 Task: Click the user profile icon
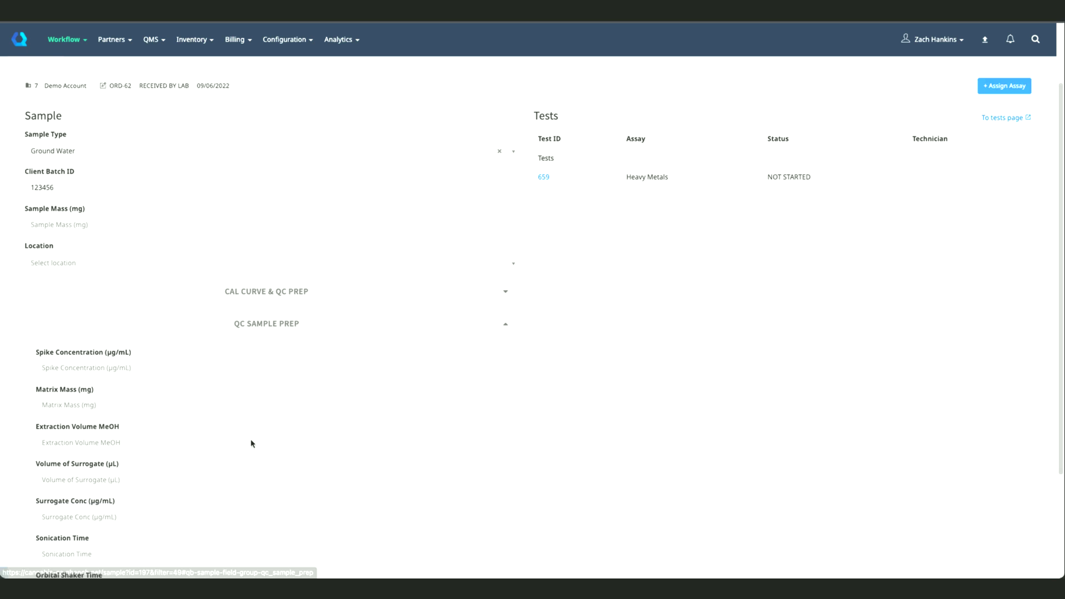tap(905, 38)
